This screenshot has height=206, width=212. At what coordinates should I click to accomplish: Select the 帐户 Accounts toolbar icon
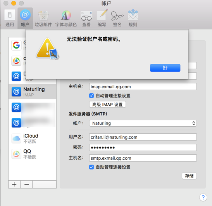coord(25,18)
